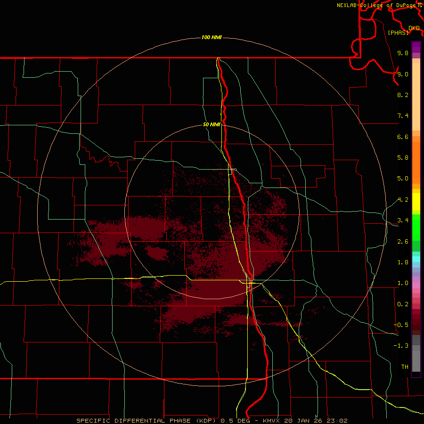Click the 100 NMI range ring label

pyautogui.click(x=212, y=37)
